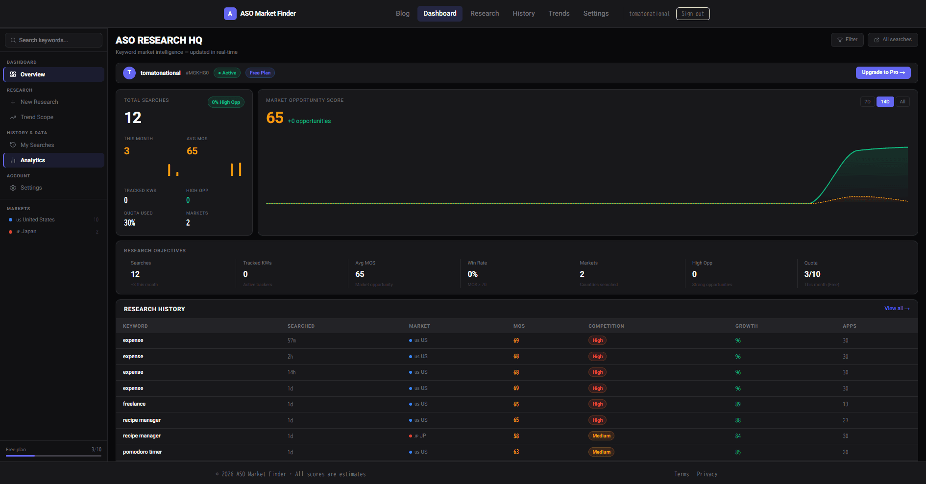Click the GROWTH column header
The width and height of the screenshot is (926, 484).
click(746, 326)
